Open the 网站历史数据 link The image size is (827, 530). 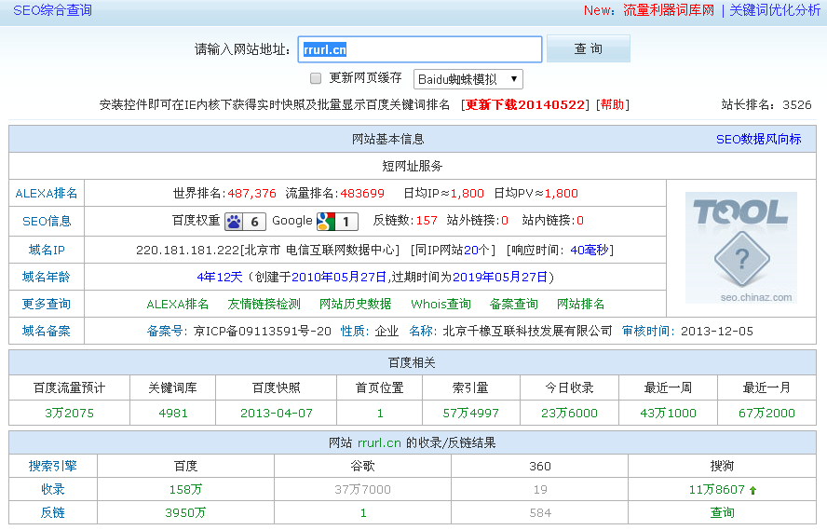pyautogui.click(x=355, y=304)
